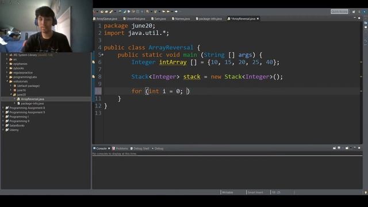
Task: Expand the JRE System Library node
Action: pyautogui.click(x=7, y=55)
